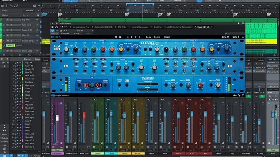The height and width of the screenshot is (157, 280).
Task: Toggle the Shaker Loop Volume automation power
Action: pyautogui.click(x=4, y=46)
